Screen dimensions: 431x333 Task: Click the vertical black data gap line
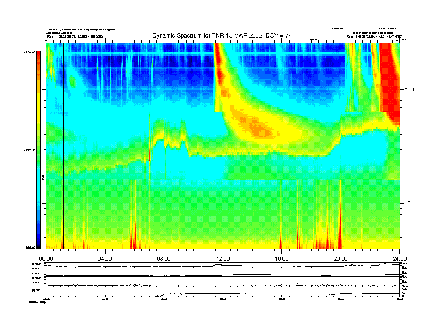63,146
